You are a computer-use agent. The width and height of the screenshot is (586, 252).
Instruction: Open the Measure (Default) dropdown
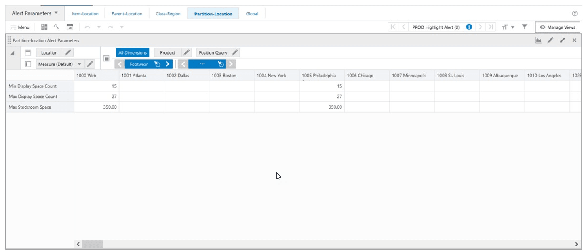(x=80, y=64)
